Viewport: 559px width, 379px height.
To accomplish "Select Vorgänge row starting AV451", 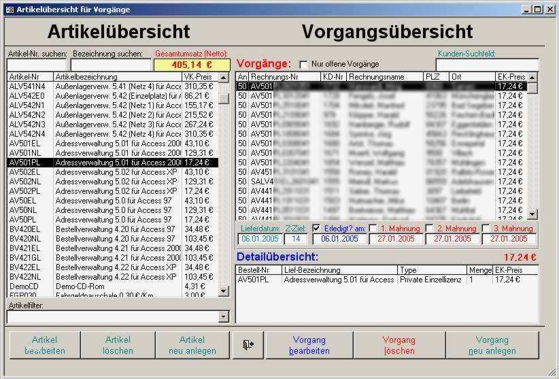I will coord(382,172).
